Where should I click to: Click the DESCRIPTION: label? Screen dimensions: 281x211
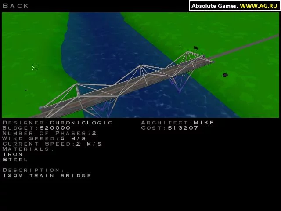coord(33,170)
